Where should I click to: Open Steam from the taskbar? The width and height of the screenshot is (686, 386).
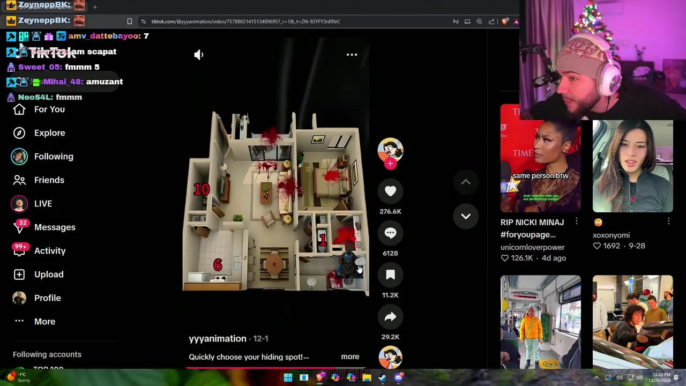382,377
